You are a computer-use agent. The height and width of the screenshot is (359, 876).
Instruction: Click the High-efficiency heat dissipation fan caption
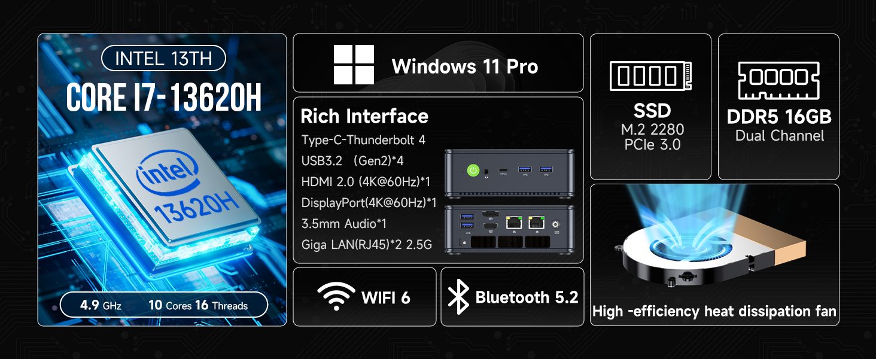click(714, 312)
